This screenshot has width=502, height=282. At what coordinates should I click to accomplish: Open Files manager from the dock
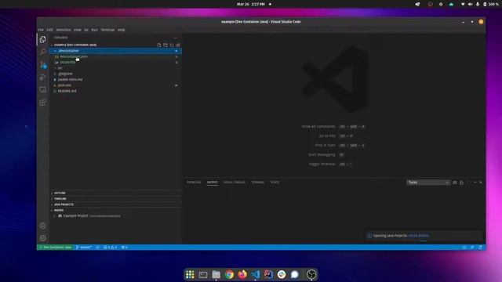click(x=216, y=274)
